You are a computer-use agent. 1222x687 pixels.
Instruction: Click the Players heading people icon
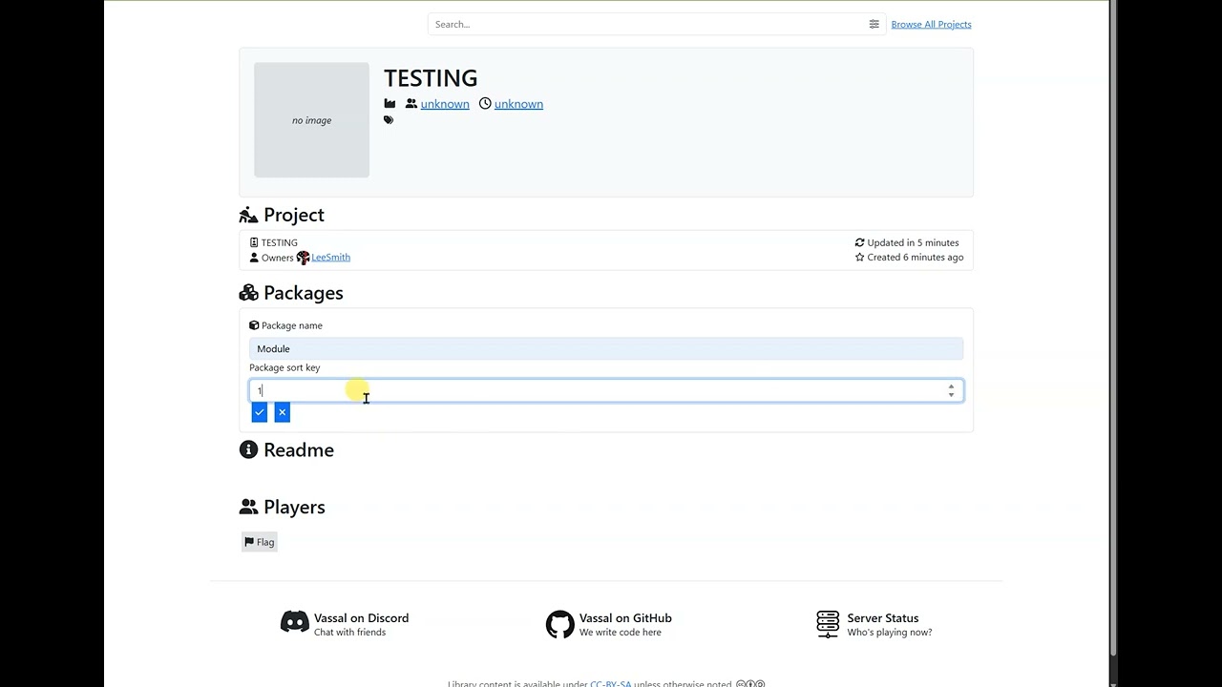[248, 507]
